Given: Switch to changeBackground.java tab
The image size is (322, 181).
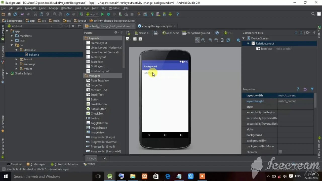Looking at the screenshot, I should (157, 26).
